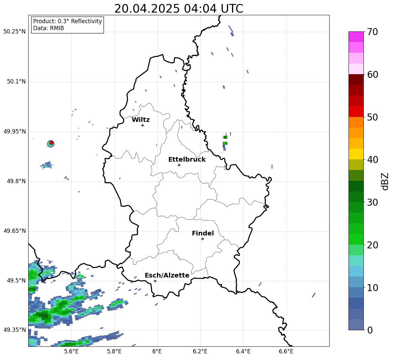Screen dimensions: 393x358
Task: Click the colorbar tick label 40
Action: coord(372,160)
